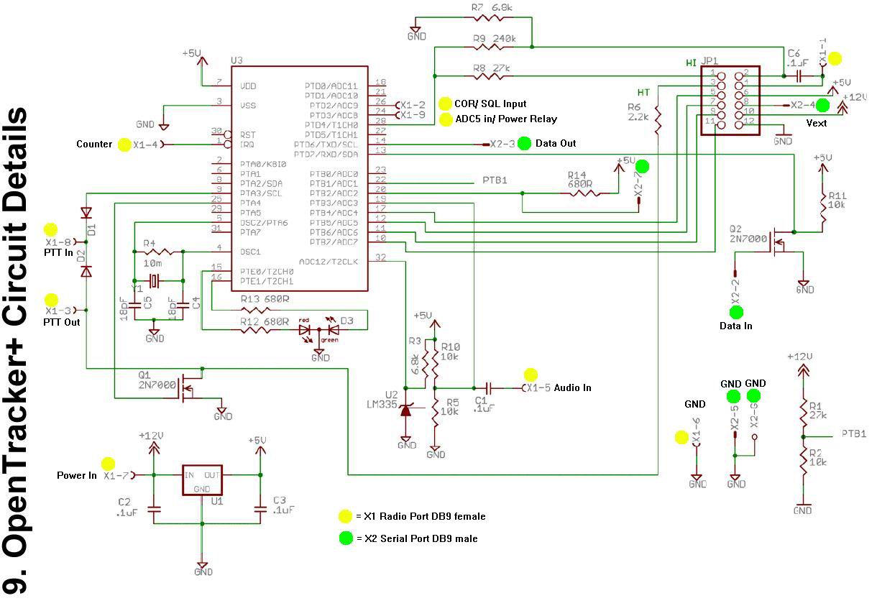Click the JP1 jumper header label

[708, 62]
